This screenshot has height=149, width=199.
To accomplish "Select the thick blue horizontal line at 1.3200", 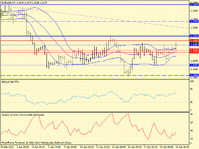I will 95,36.
